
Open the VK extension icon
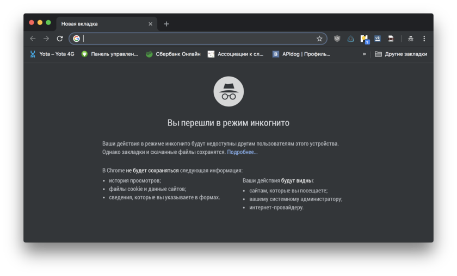[378, 39]
